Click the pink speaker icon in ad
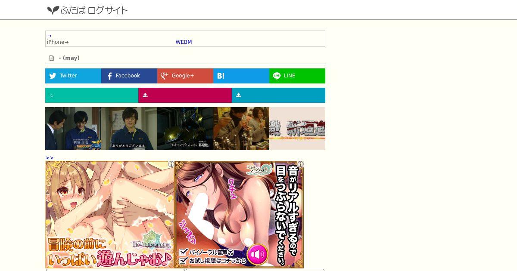 (258, 255)
